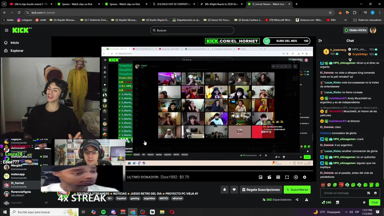384x216 pixels.
Task: Focus the Buscar search field
Action: pyautogui.click(x=192, y=30)
